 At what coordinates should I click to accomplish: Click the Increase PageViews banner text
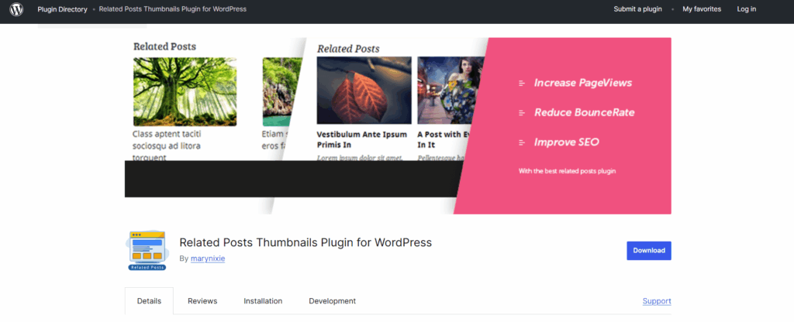pyautogui.click(x=583, y=83)
